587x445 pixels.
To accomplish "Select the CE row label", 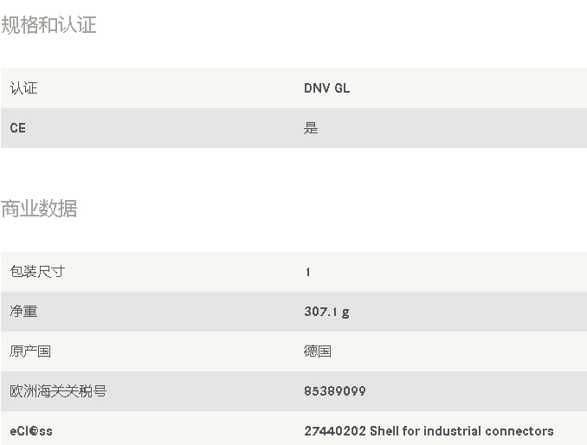I will pos(17,128).
